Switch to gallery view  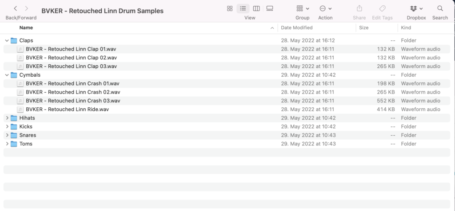point(270,9)
